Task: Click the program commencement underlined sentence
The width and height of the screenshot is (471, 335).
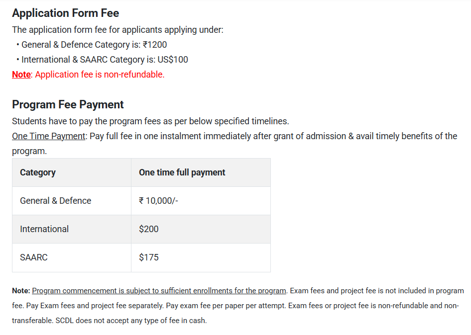Action: coord(159,291)
